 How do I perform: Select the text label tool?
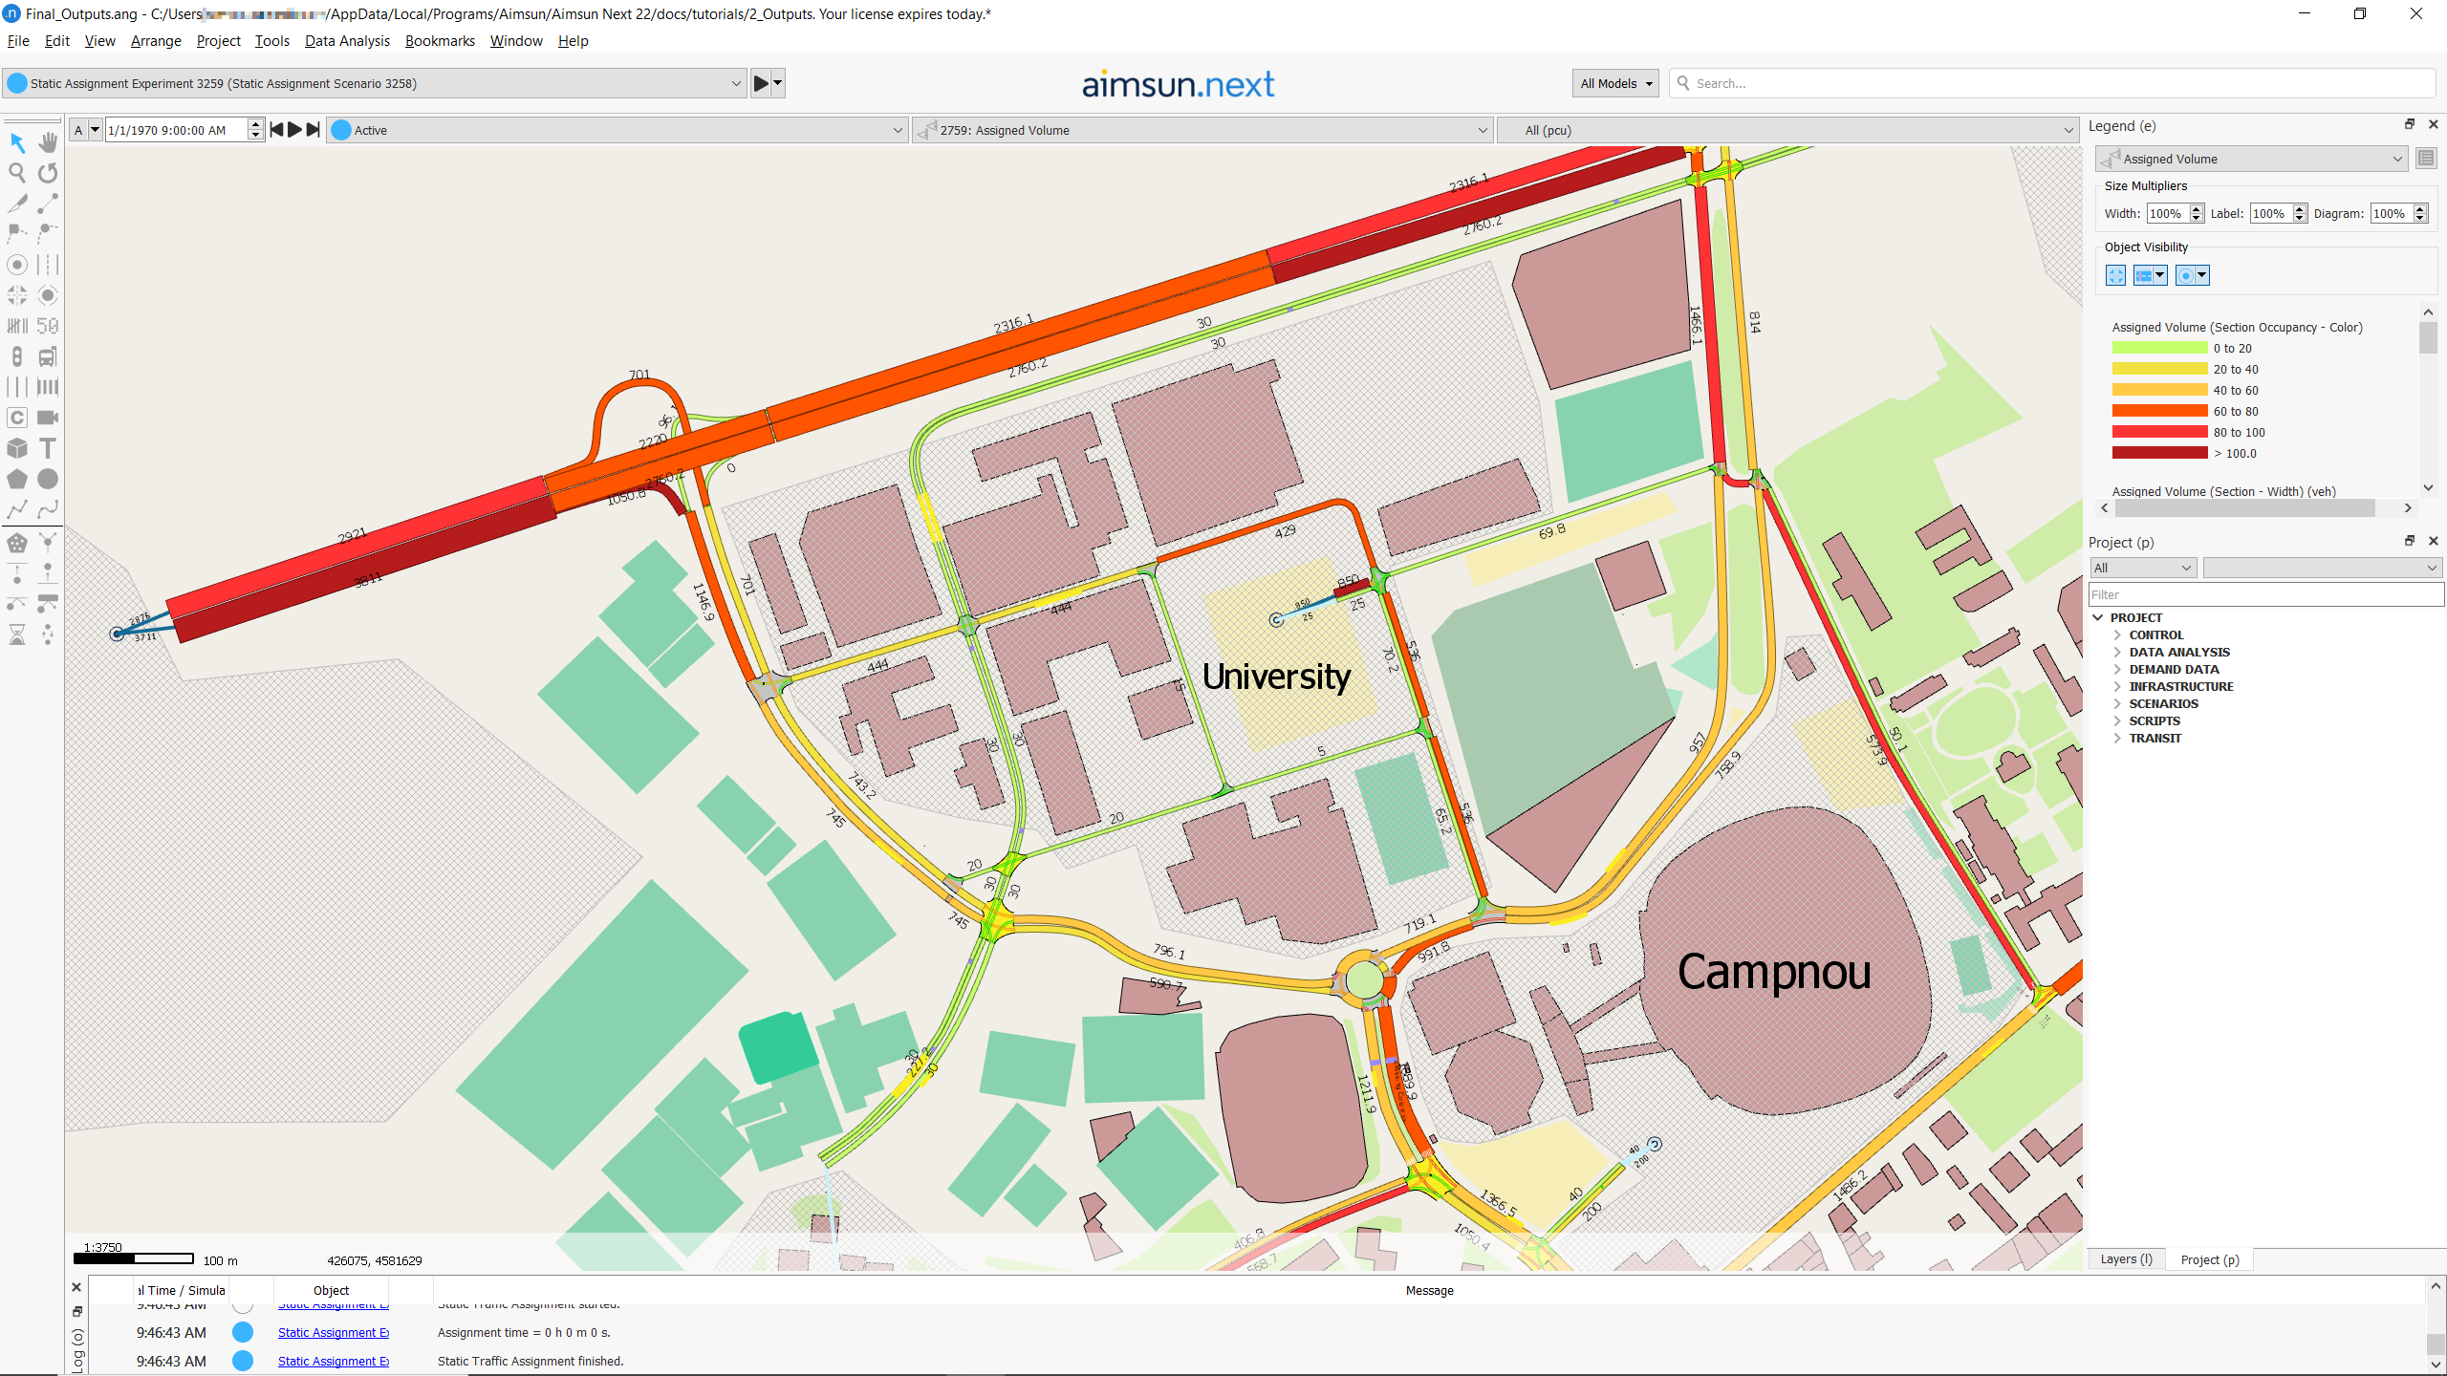[x=47, y=447]
